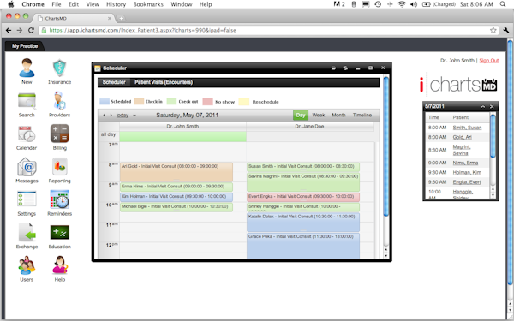The width and height of the screenshot is (514, 321).
Task: Select the Ari Gold check-in appointment block
Action: [x=176, y=172]
